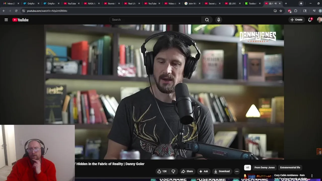This screenshot has width=322, height=181.
Task: Click the YouTube search box
Action: [155, 20]
